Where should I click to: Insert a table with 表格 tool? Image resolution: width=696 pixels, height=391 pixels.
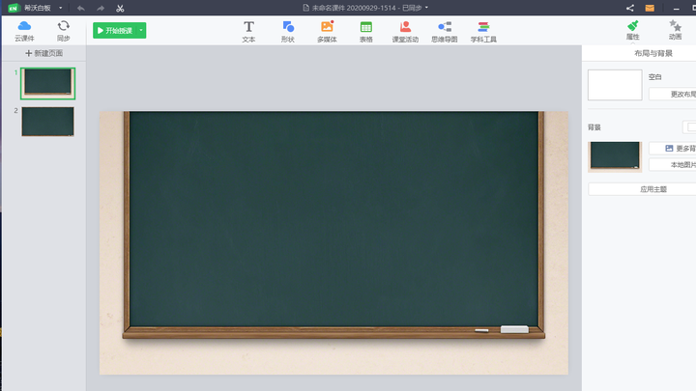click(366, 32)
